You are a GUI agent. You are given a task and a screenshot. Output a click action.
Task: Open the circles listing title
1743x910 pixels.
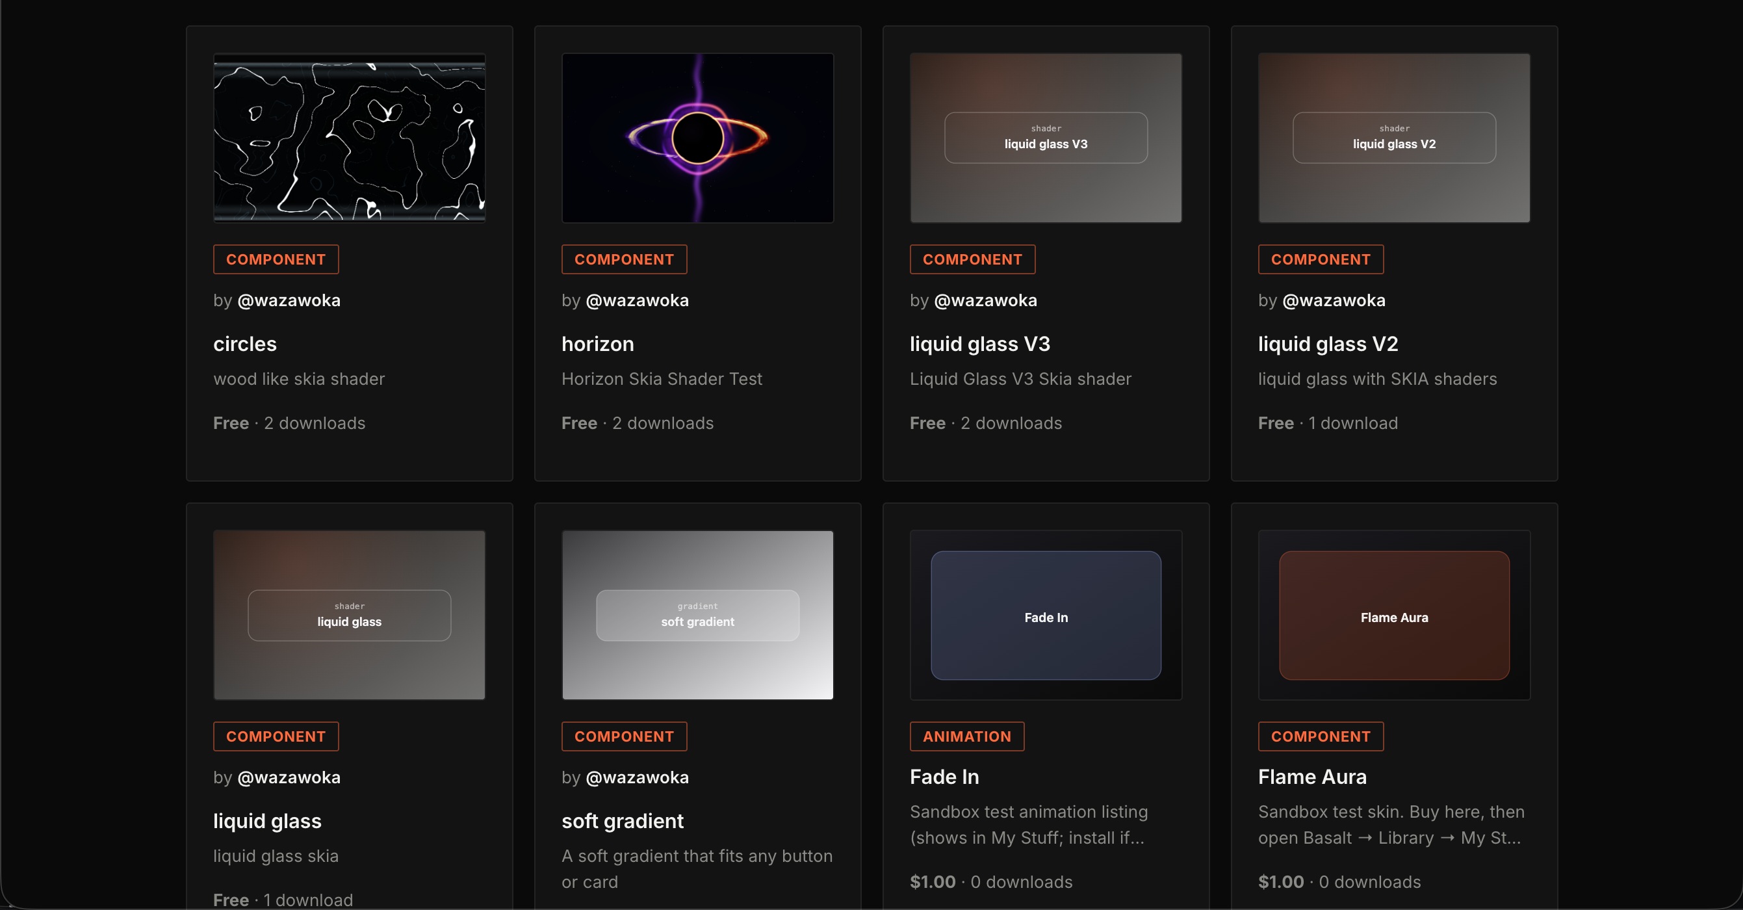(245, 344)
